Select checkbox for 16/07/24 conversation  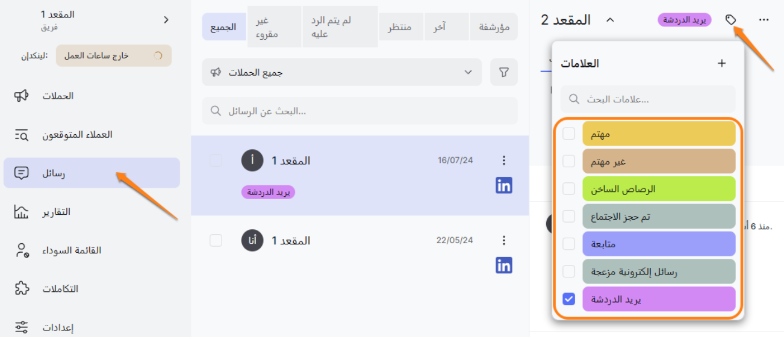tap(216, 160)
